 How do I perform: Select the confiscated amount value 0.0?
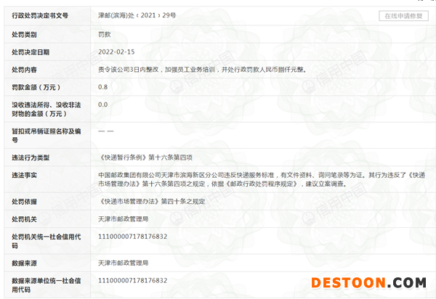point(102,105)
